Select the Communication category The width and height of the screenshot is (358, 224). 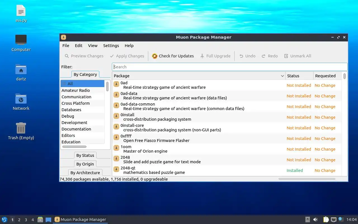[x=83, y=97]
